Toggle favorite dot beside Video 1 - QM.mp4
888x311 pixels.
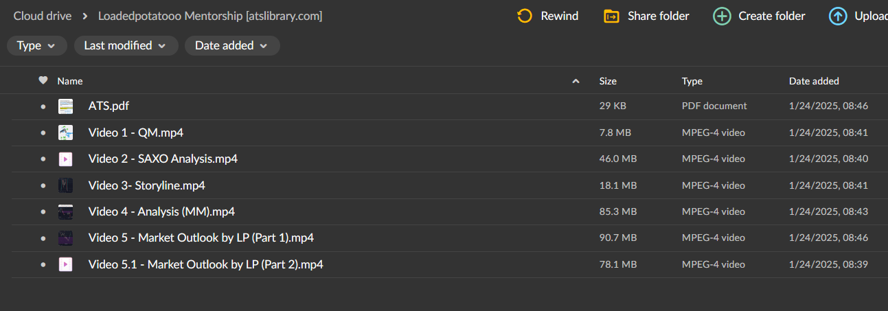click(43, 133)
